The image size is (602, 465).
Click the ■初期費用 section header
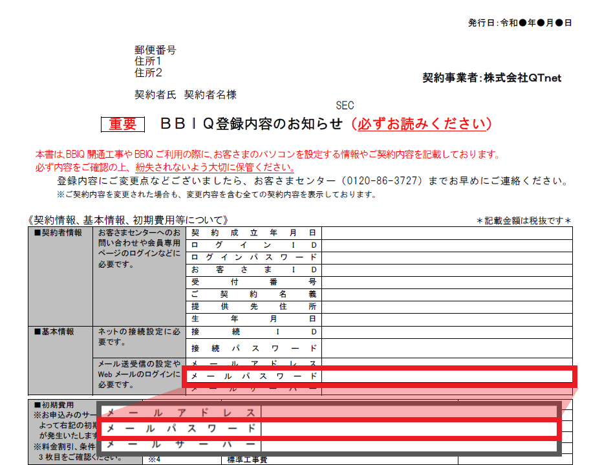pyautogui.click(x=54, y=405)
